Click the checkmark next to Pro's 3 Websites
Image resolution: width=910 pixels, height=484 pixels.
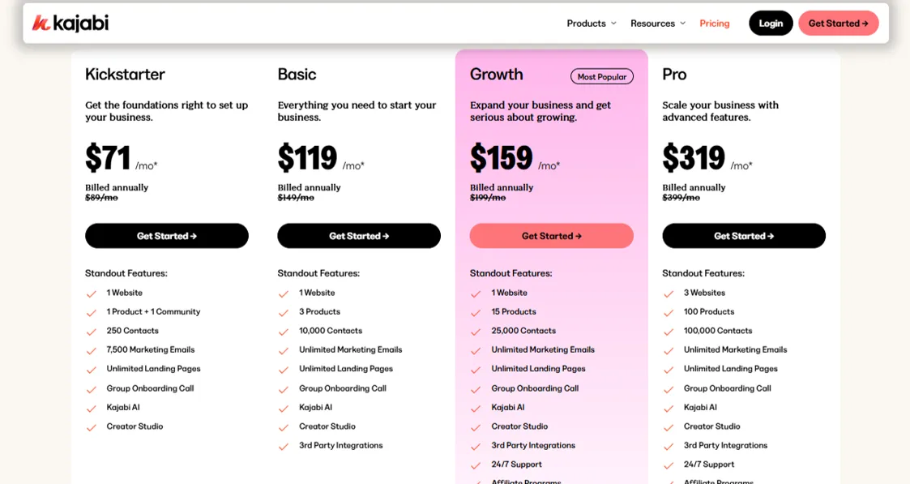[x=669, y=293]
